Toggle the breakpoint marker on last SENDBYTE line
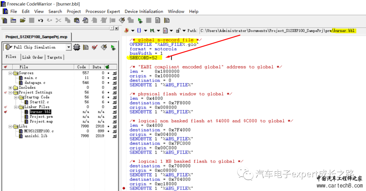 [124, 188]
